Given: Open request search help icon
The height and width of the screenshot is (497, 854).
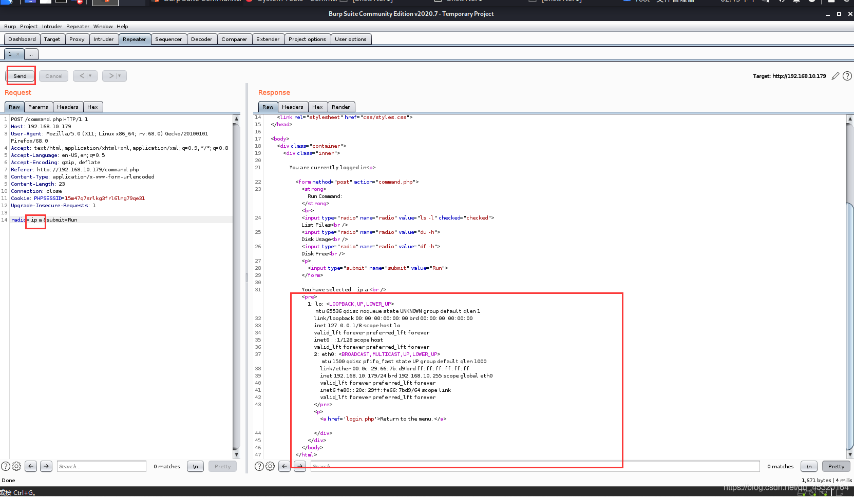Looking at the screenshot, I should [x=6, y=466].
